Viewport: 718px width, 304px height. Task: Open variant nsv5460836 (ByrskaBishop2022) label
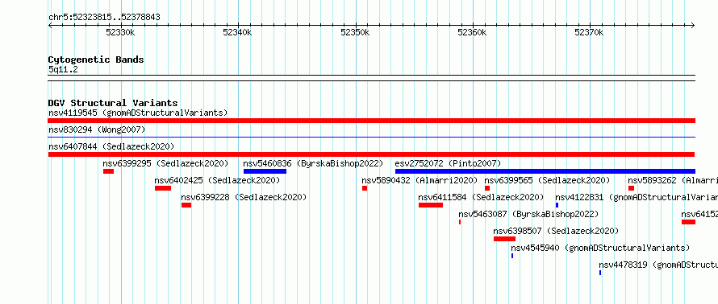pyautogui.click(x=313, y=163)
